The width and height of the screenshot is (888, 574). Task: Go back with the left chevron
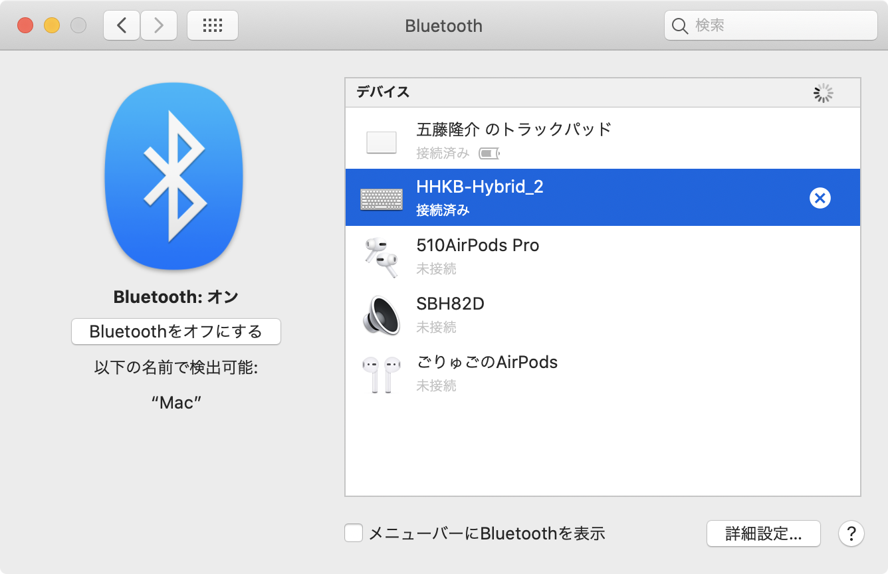[122, 26]
